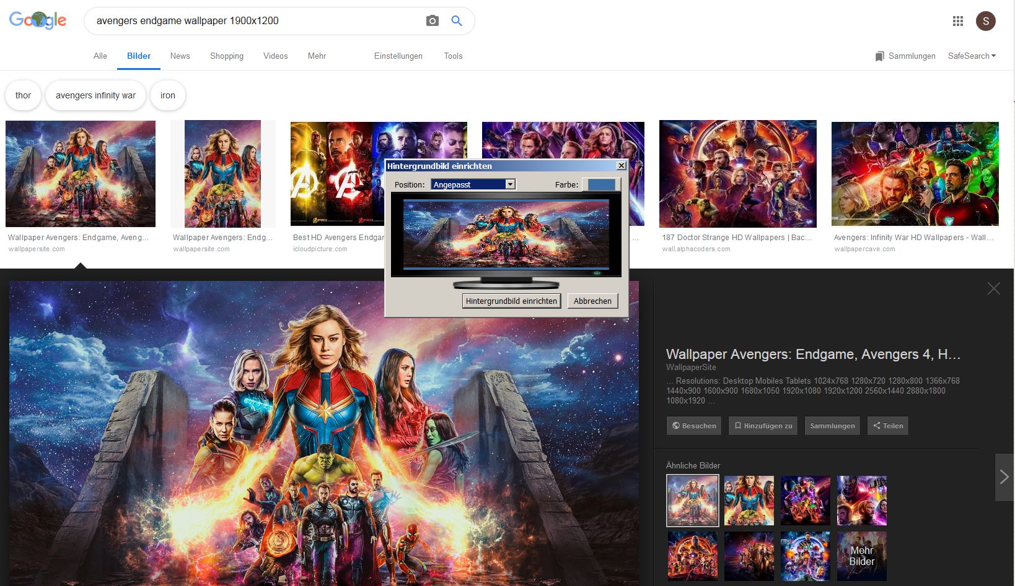Click the Abbrechen button
The image size is (1015, 586).
[x=592, y=301]
